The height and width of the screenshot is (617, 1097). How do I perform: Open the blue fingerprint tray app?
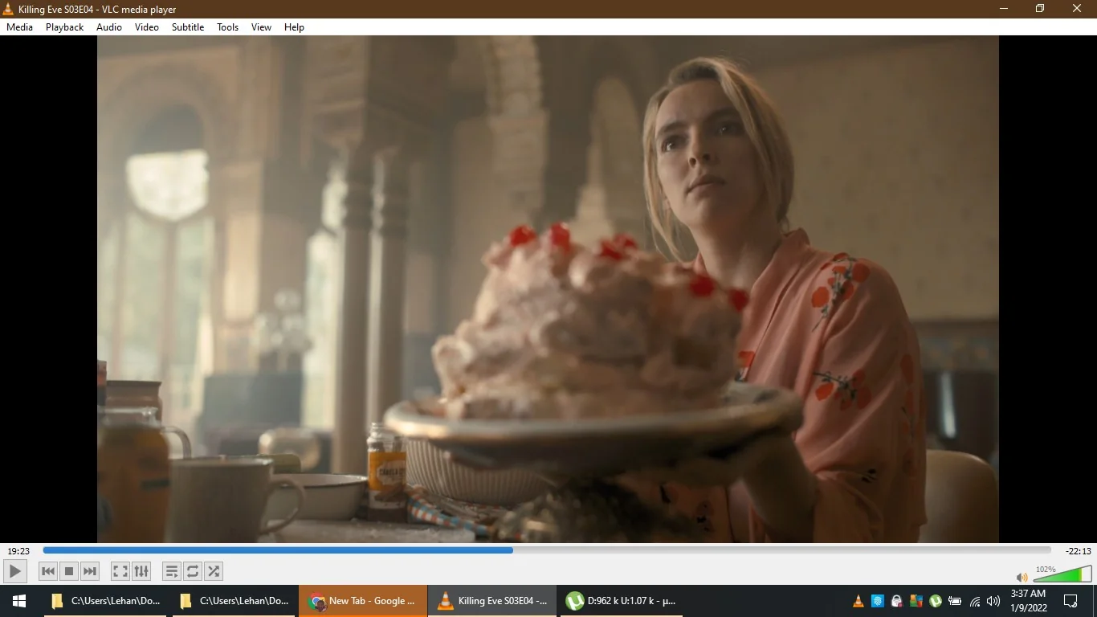click(877, 601)
